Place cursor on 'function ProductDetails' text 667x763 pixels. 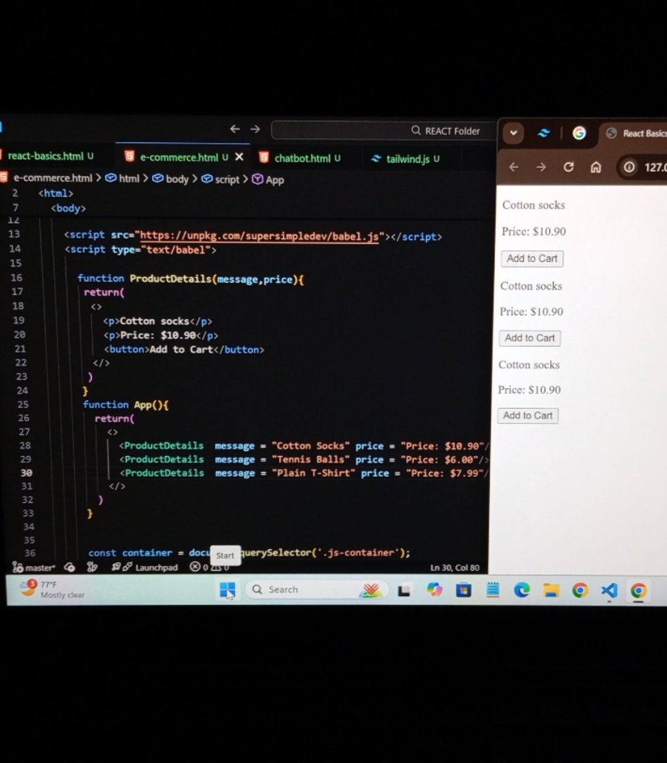tap(145, 278)
